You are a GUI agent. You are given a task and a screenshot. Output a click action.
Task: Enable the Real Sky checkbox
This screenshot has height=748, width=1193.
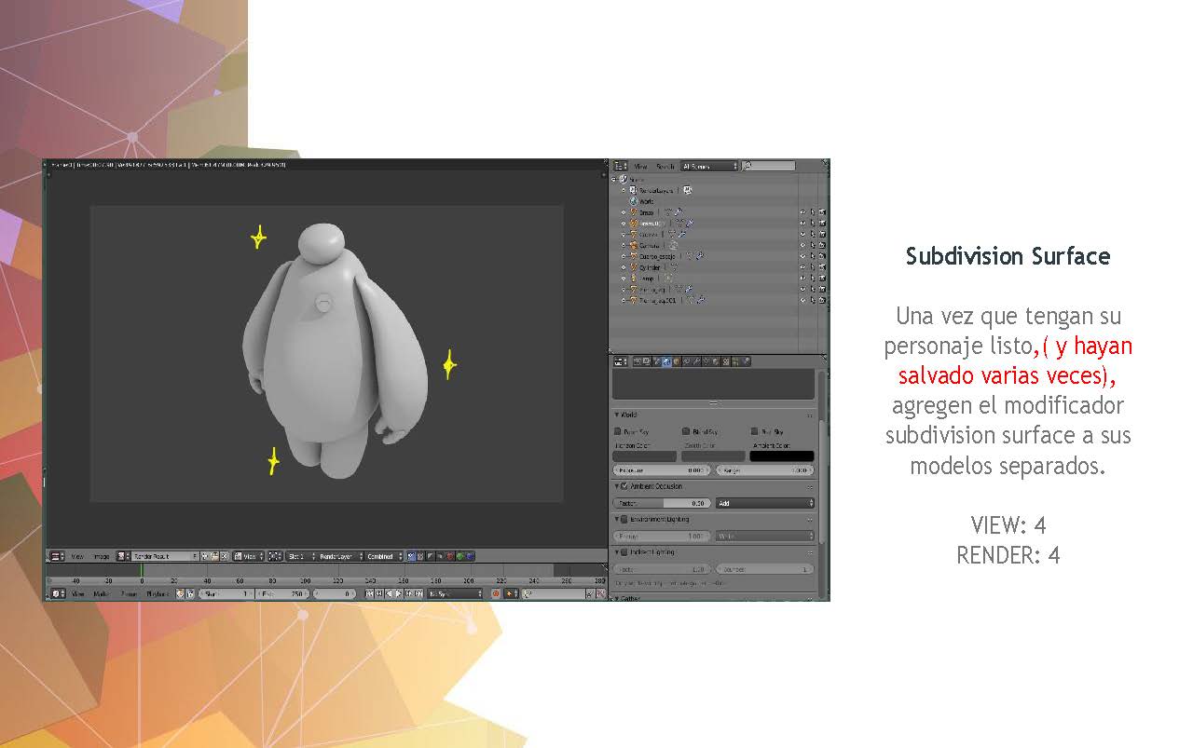point(754,431)
